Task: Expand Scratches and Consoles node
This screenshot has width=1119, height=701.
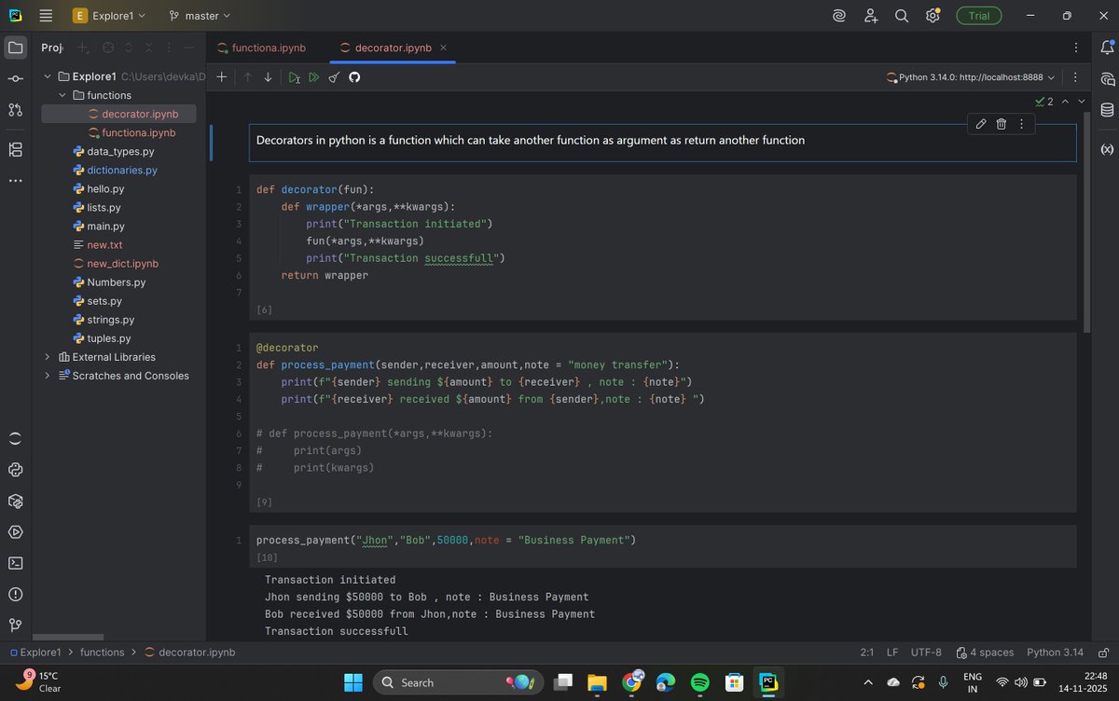Action: click(48, 376)
